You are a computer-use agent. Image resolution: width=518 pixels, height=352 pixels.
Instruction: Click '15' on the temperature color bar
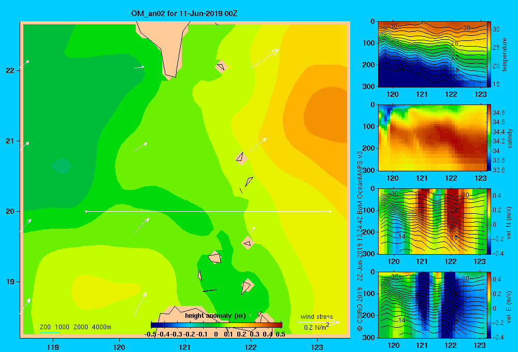496,84
